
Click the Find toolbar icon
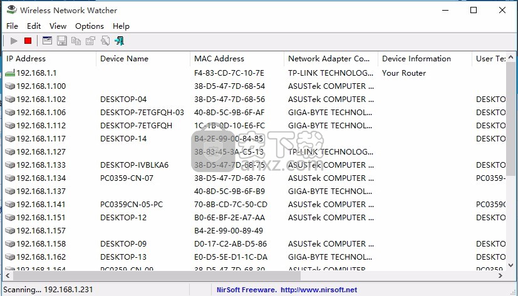pos(105,41)
